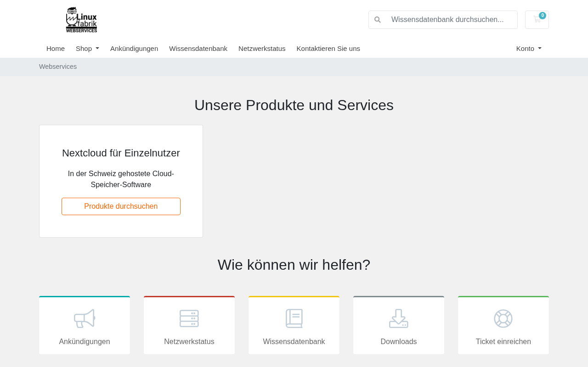Viewport: 588px width, 367px height.
Task: Click the Downloads tray icon
Action: 399,318
